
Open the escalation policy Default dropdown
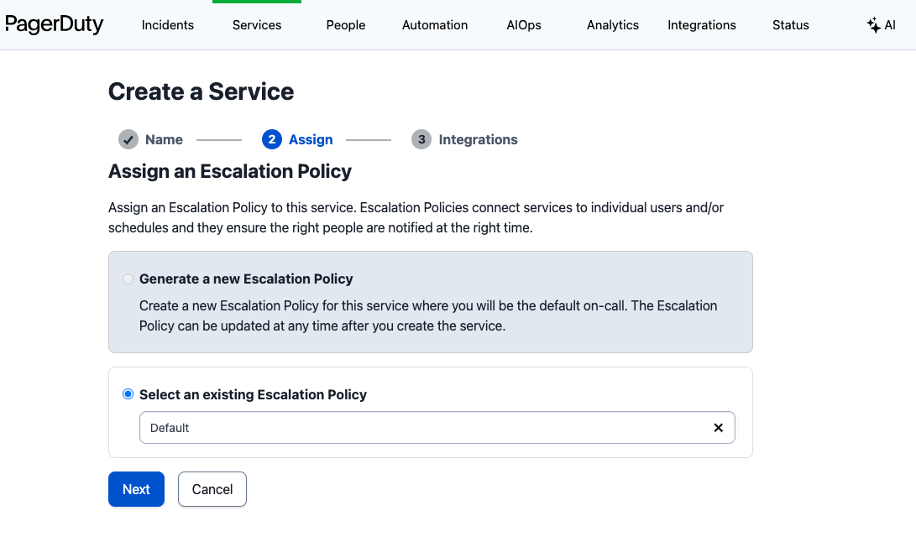pos(420,428)
